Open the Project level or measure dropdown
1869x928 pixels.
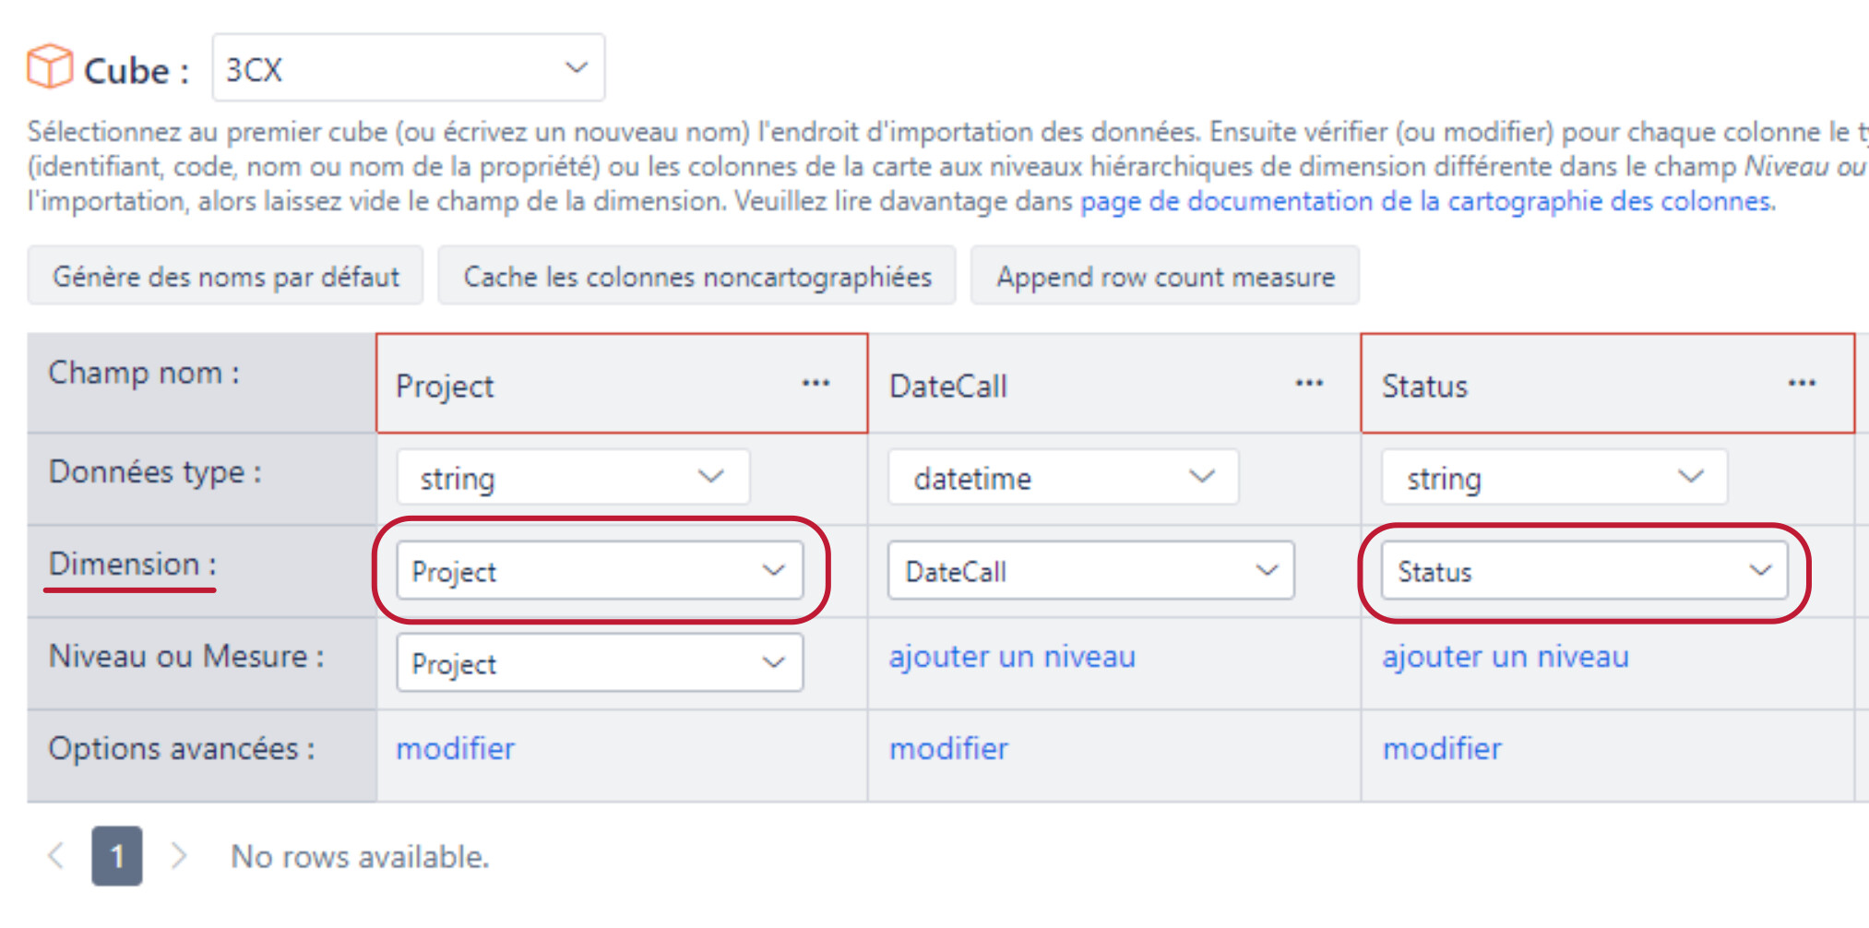[600, 662]
